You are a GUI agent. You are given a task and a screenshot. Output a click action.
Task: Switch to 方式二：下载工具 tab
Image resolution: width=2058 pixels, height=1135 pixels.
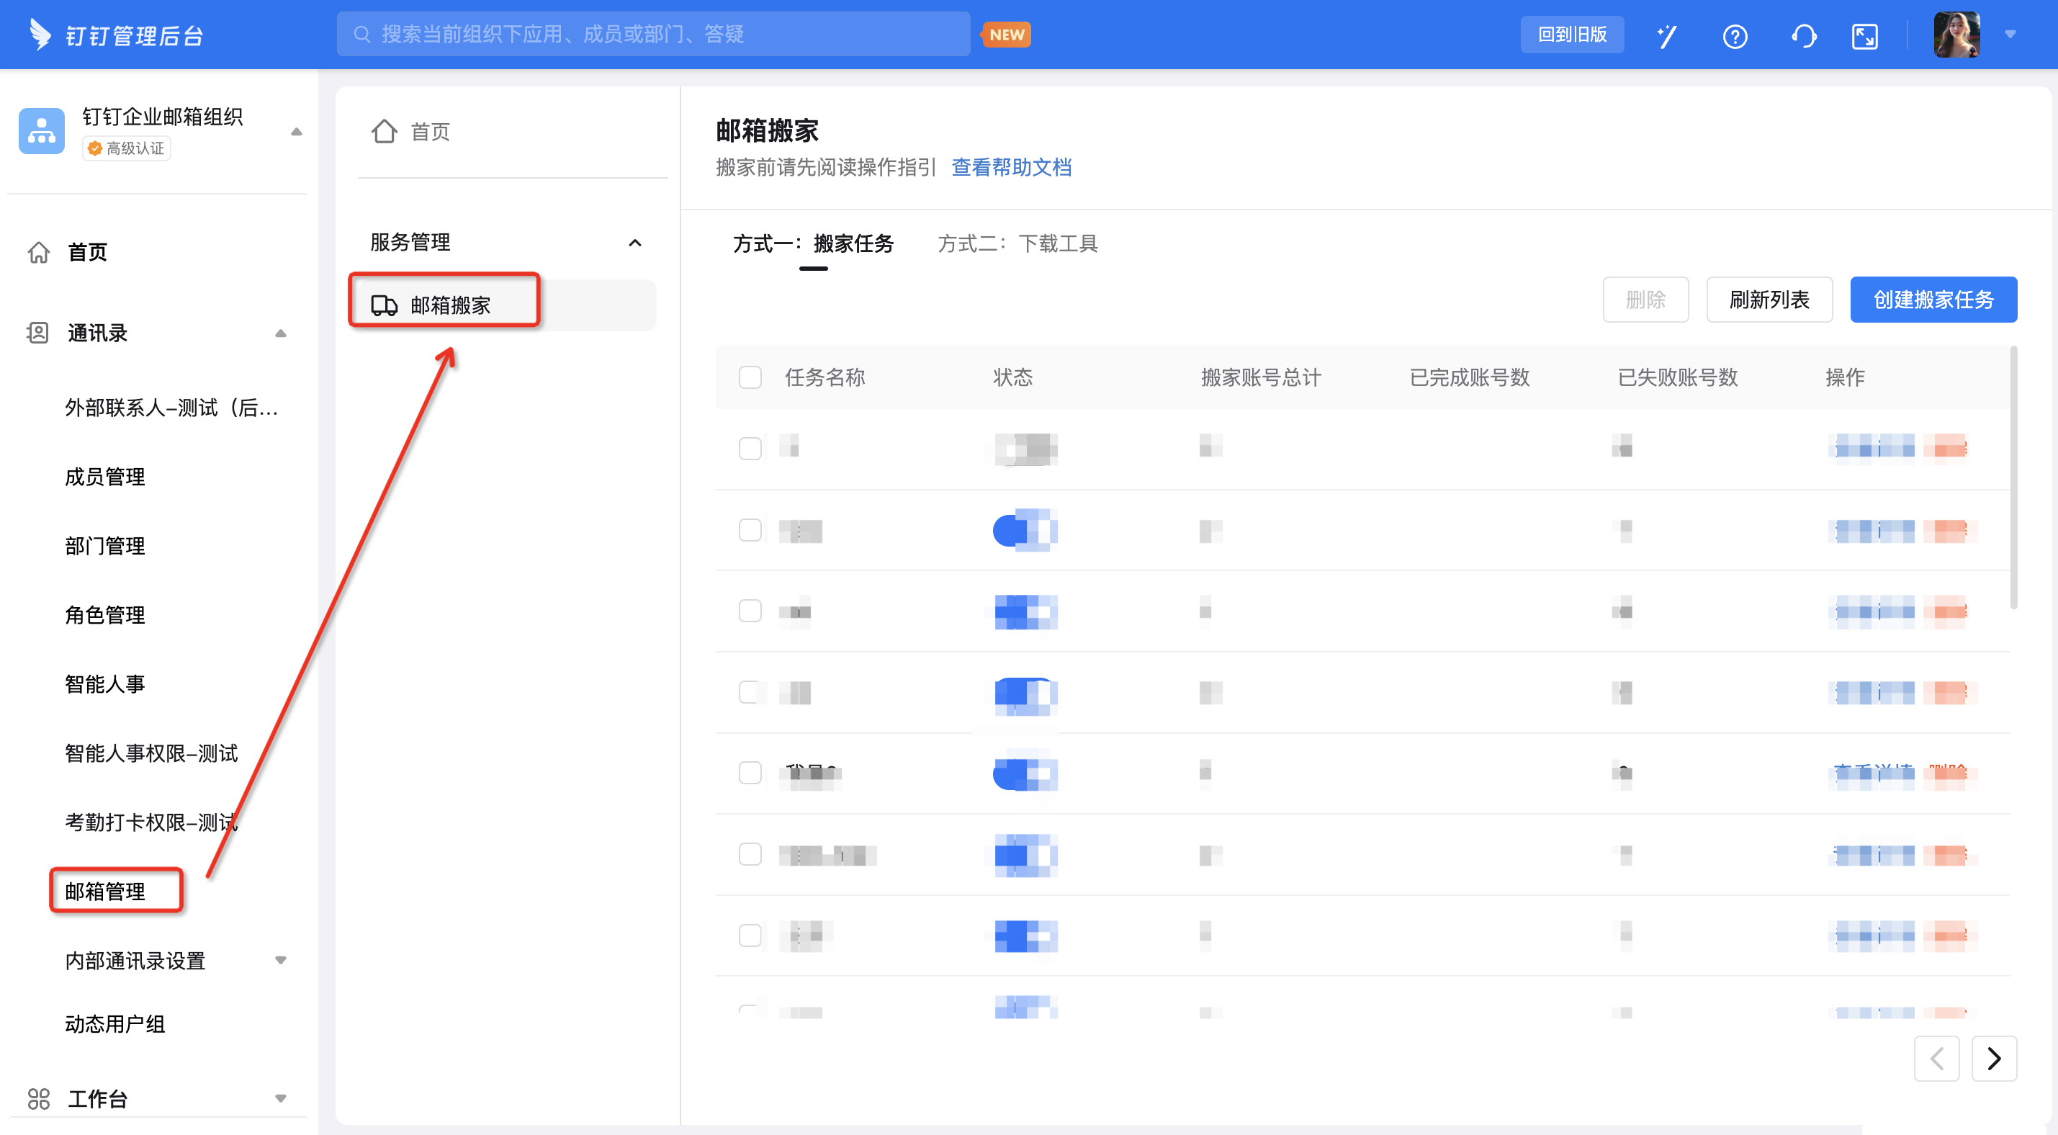(x=1017, y=244)
